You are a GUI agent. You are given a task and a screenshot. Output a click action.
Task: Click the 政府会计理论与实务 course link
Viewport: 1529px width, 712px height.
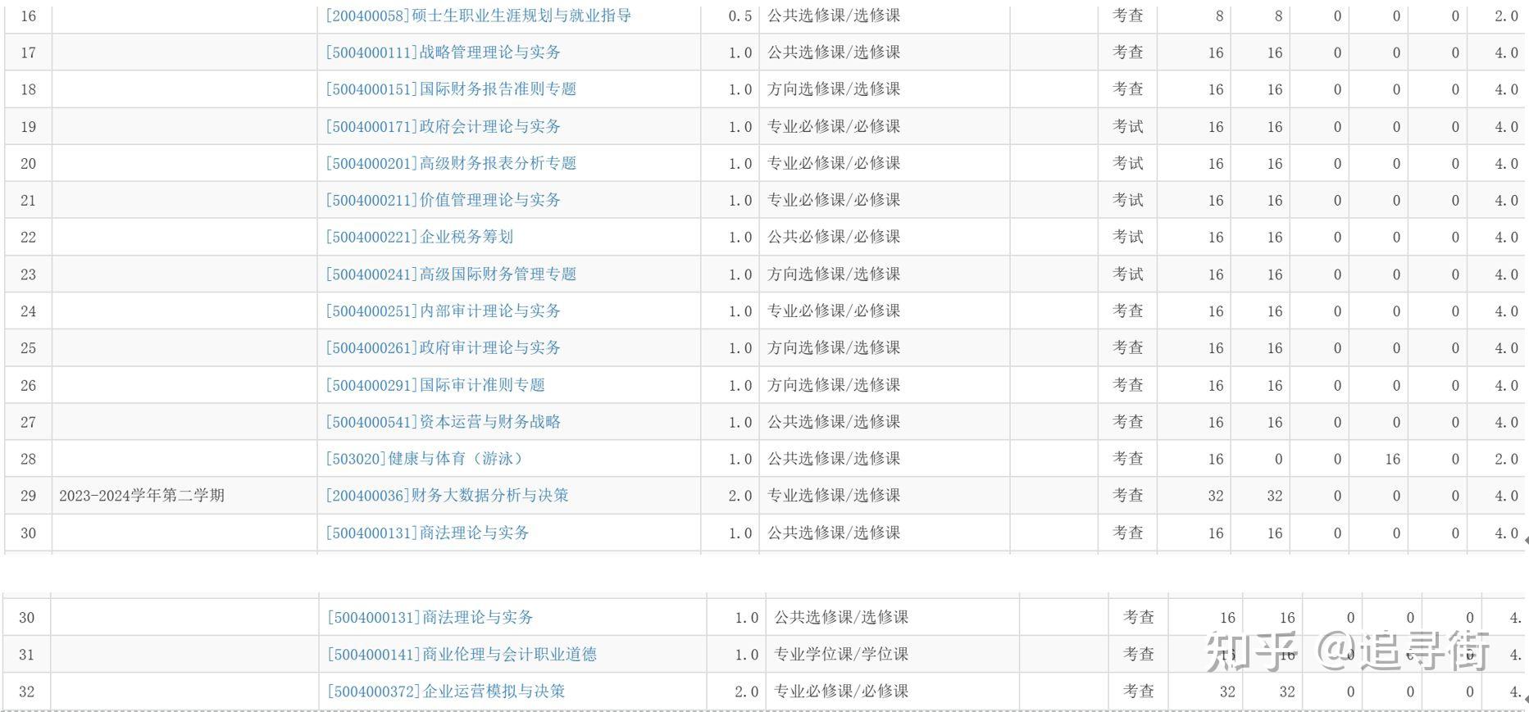443,127
